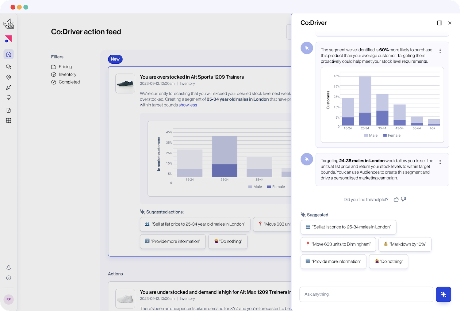Select feed action Provide more information
Screen dimensions: 460x311
coord(173,241)
